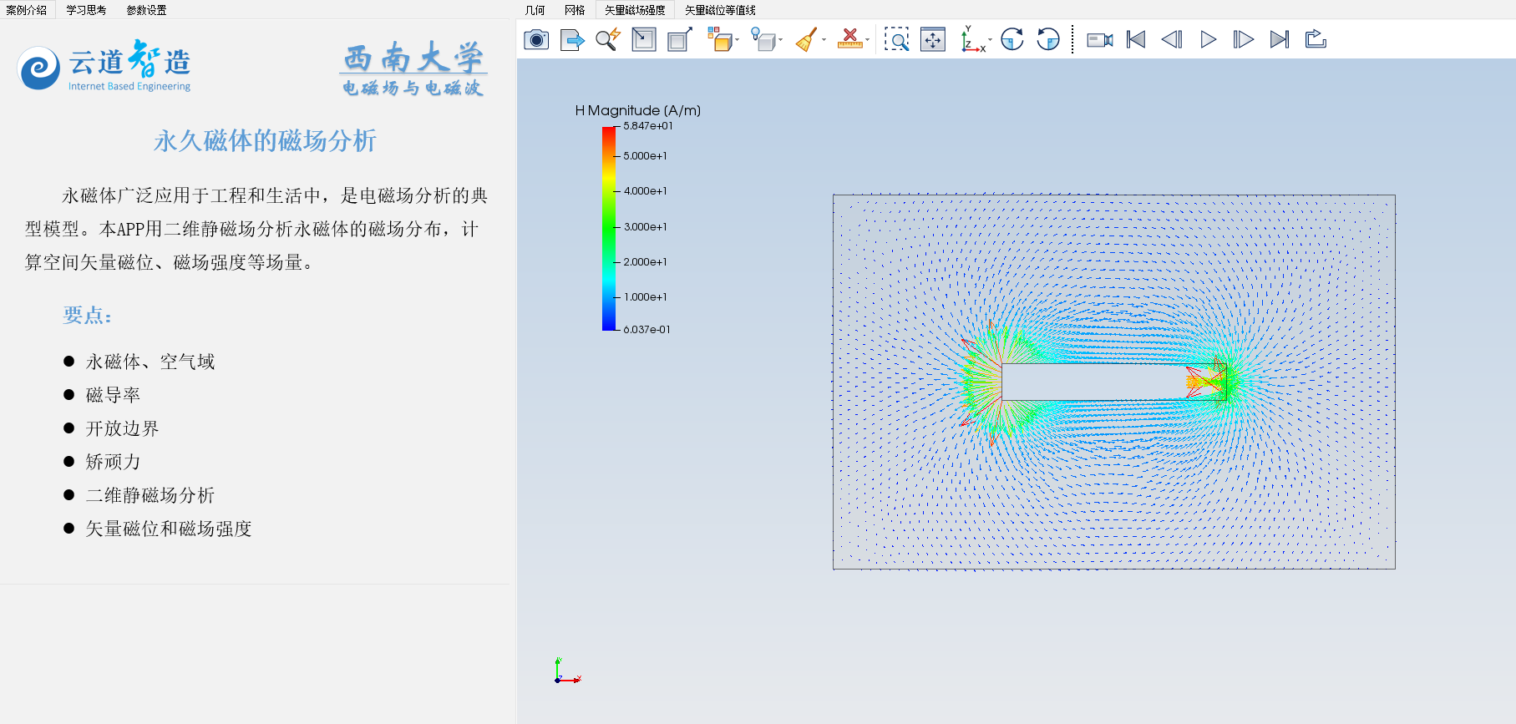Select the 矢量磁位等值线 tab

click(721, 10)
